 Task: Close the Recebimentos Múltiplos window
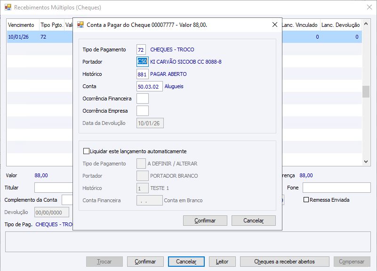click(369, 7)
